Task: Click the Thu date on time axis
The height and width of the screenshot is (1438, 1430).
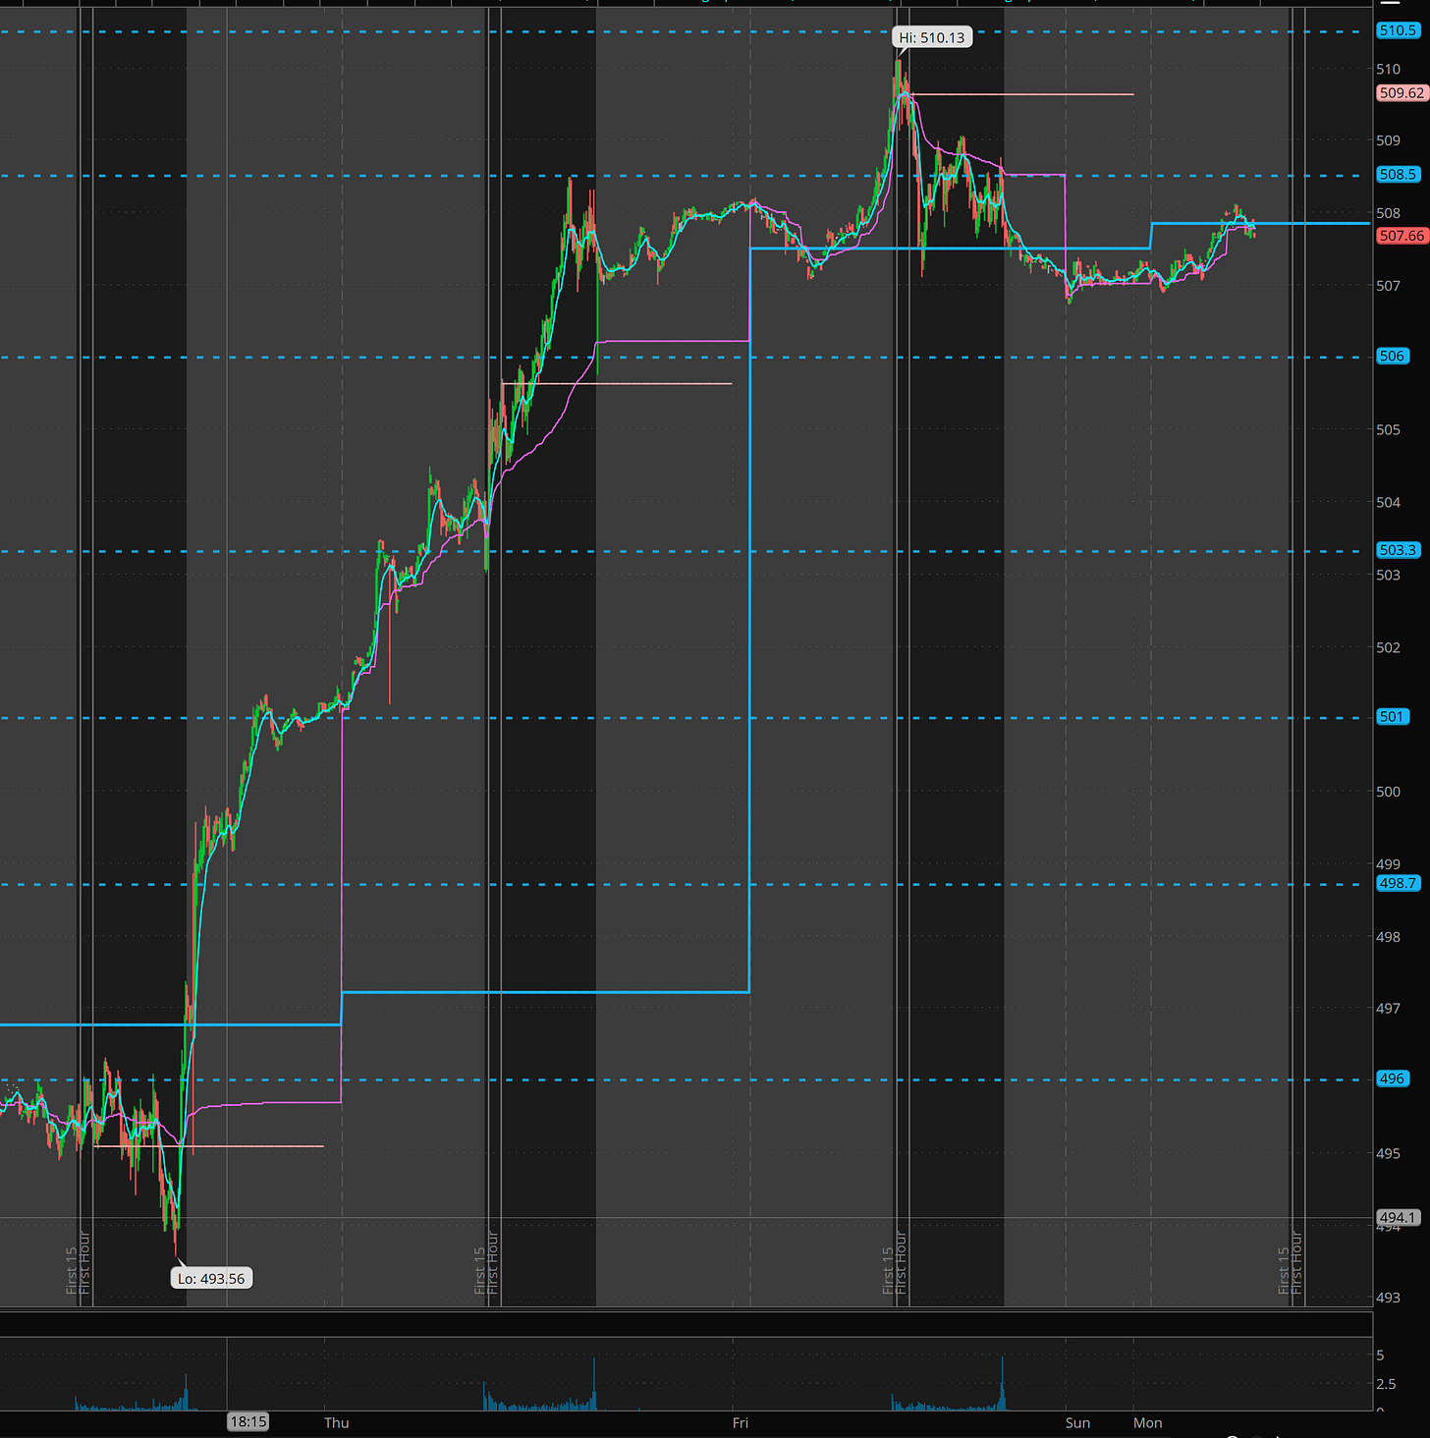Action: 337,1422
